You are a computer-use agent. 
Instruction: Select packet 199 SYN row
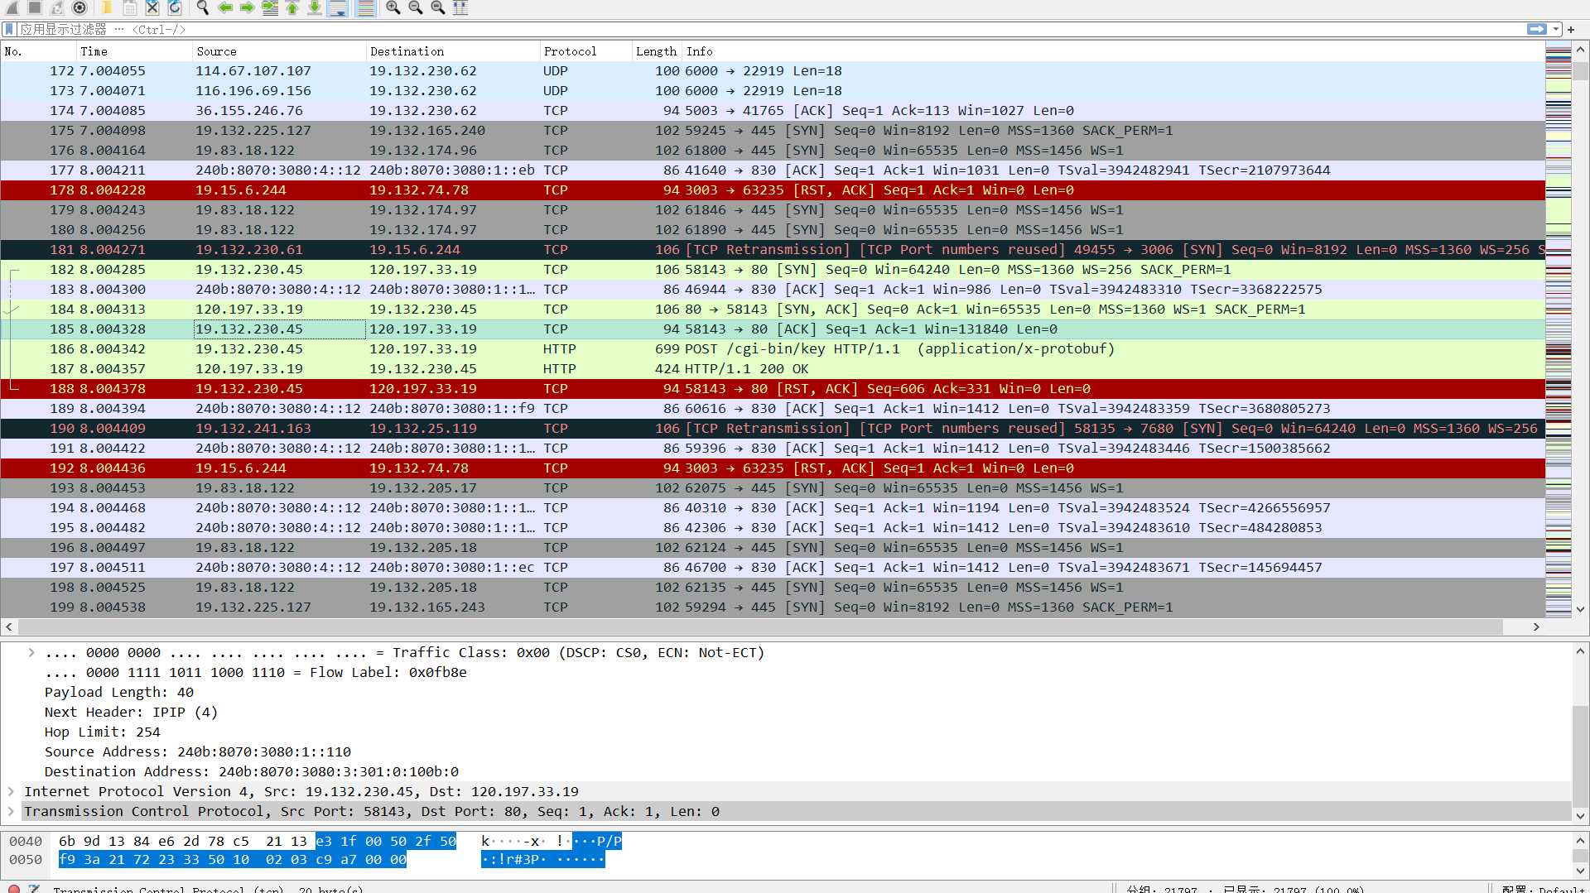click(x=773, y=607)
